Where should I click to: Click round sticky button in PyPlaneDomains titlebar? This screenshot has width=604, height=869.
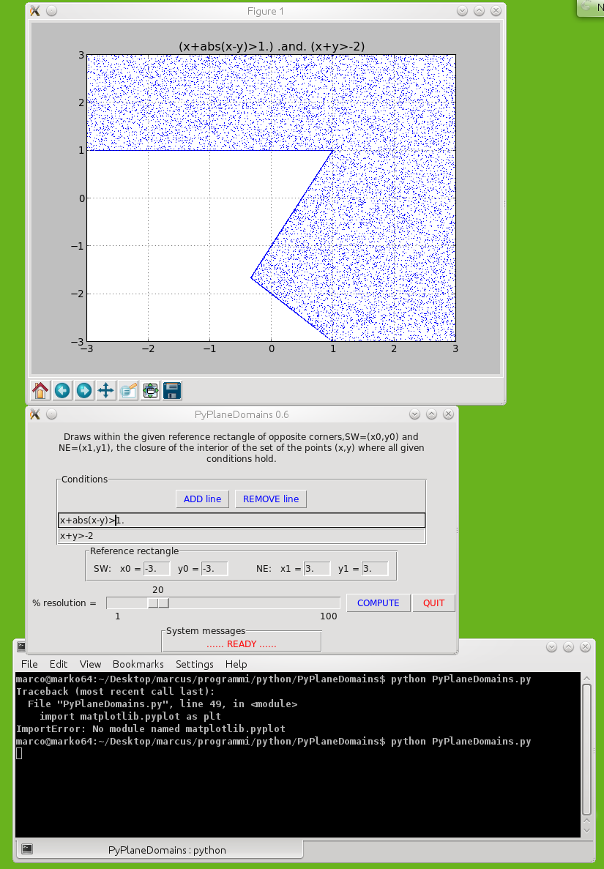51,414
